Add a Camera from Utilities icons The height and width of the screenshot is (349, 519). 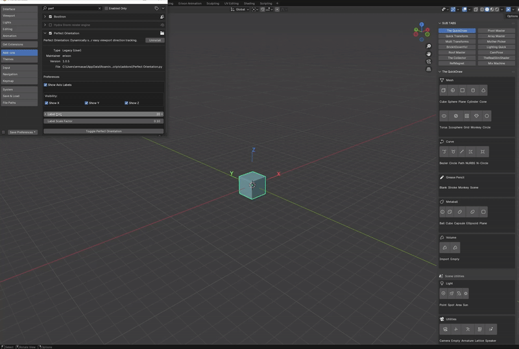tap(445, 329)
